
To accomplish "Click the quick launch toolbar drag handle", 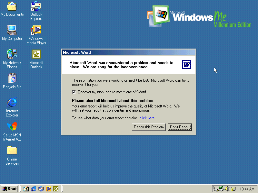I will tap(21, 189).
